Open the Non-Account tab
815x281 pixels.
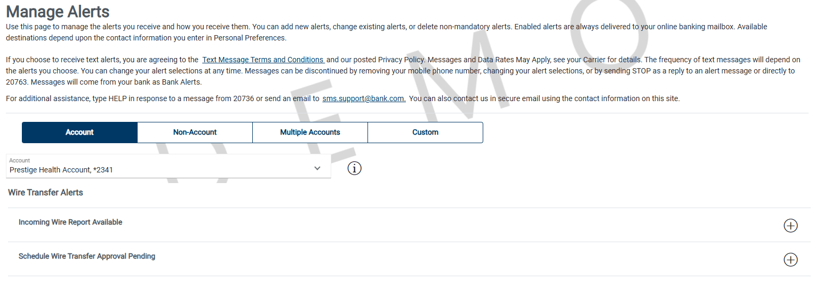click(195, 133)
